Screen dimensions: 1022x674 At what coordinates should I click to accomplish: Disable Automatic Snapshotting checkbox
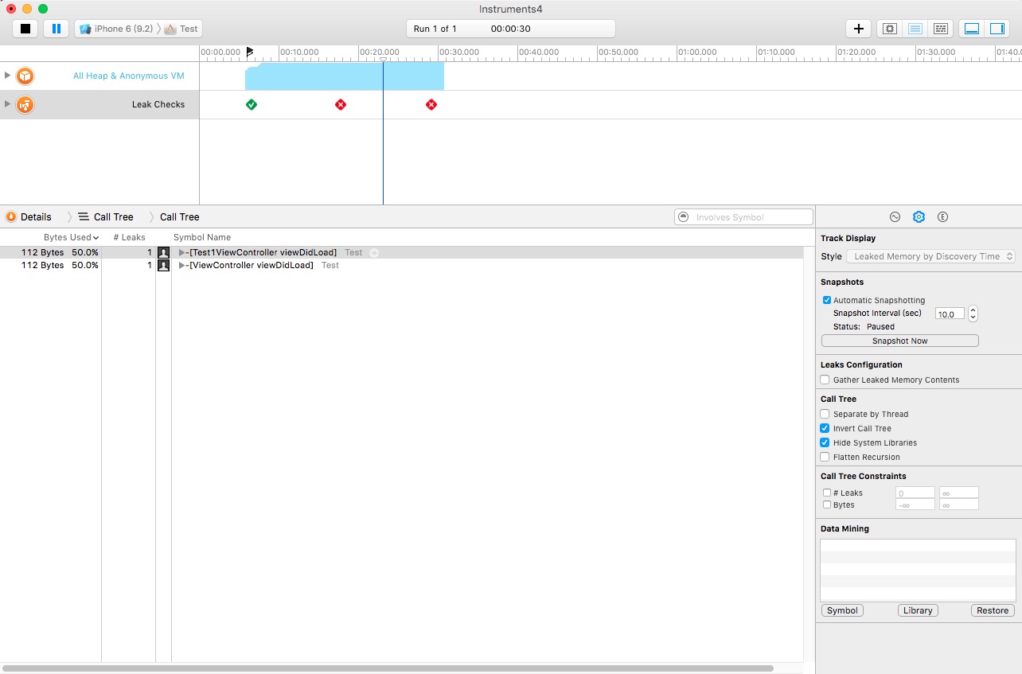[x=827, y=300]
